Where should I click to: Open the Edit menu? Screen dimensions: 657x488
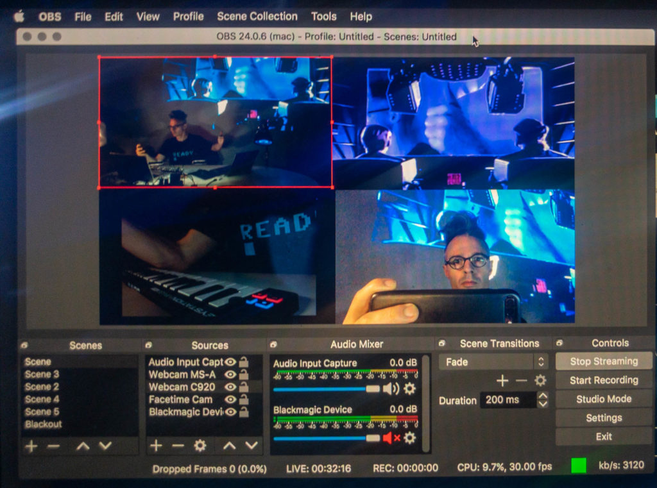(x=114, y=17)
